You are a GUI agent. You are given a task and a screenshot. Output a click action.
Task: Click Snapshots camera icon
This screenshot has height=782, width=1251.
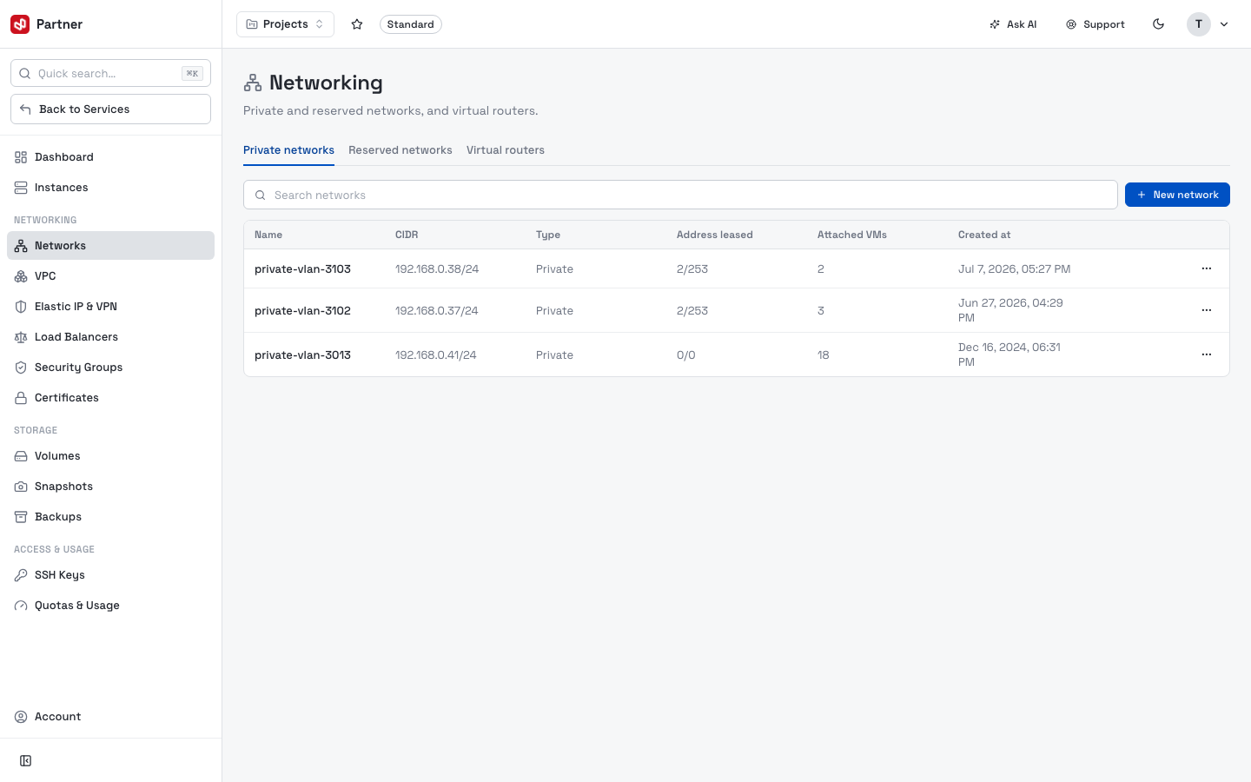(21, 487)
